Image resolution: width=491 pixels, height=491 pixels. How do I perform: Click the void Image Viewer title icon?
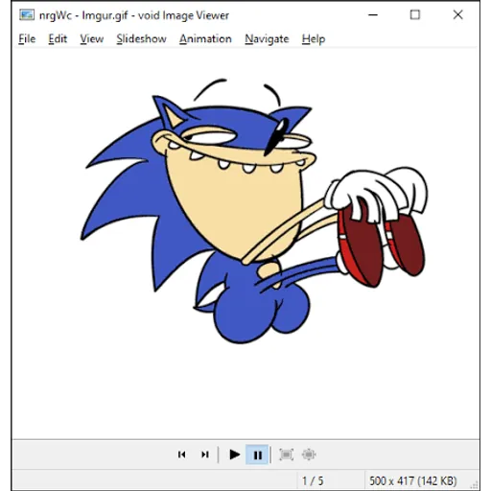[x=27, y=15]
